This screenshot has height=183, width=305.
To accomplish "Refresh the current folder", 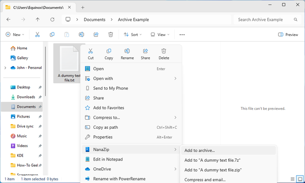I will point(52,20).
